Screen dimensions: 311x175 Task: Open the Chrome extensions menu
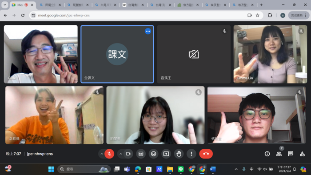(270, 15)
